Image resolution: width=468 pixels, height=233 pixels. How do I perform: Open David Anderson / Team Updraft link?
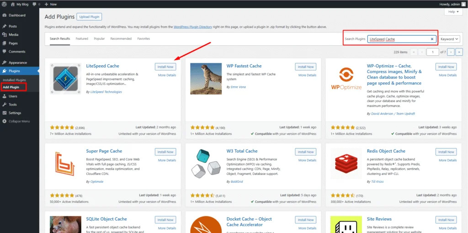pyautogui.click(x=393, y=114)
